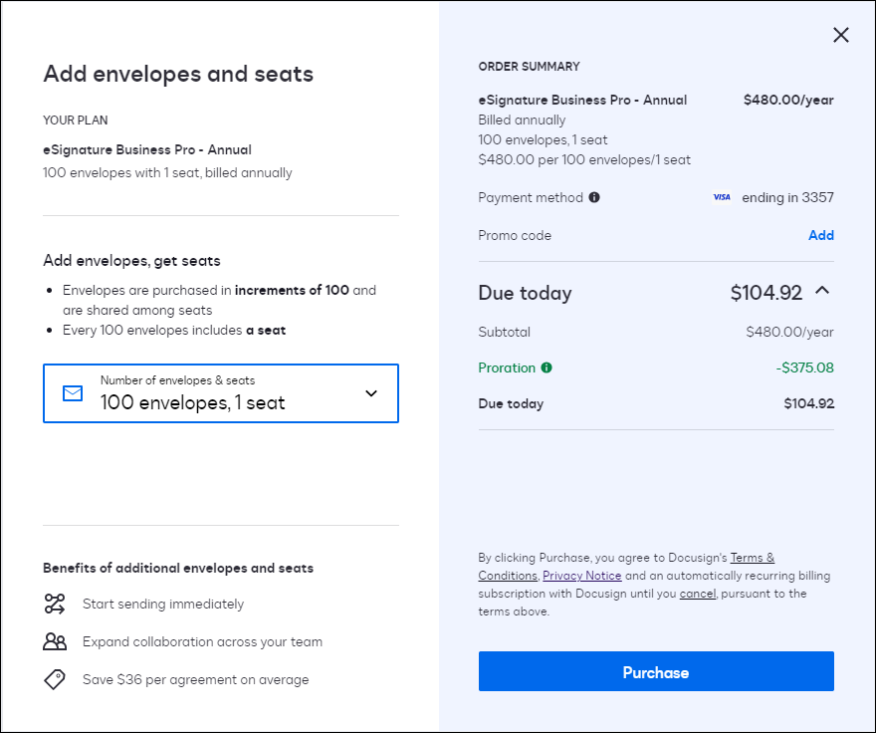Click the eSignature Business Pro order summary title

582,100
